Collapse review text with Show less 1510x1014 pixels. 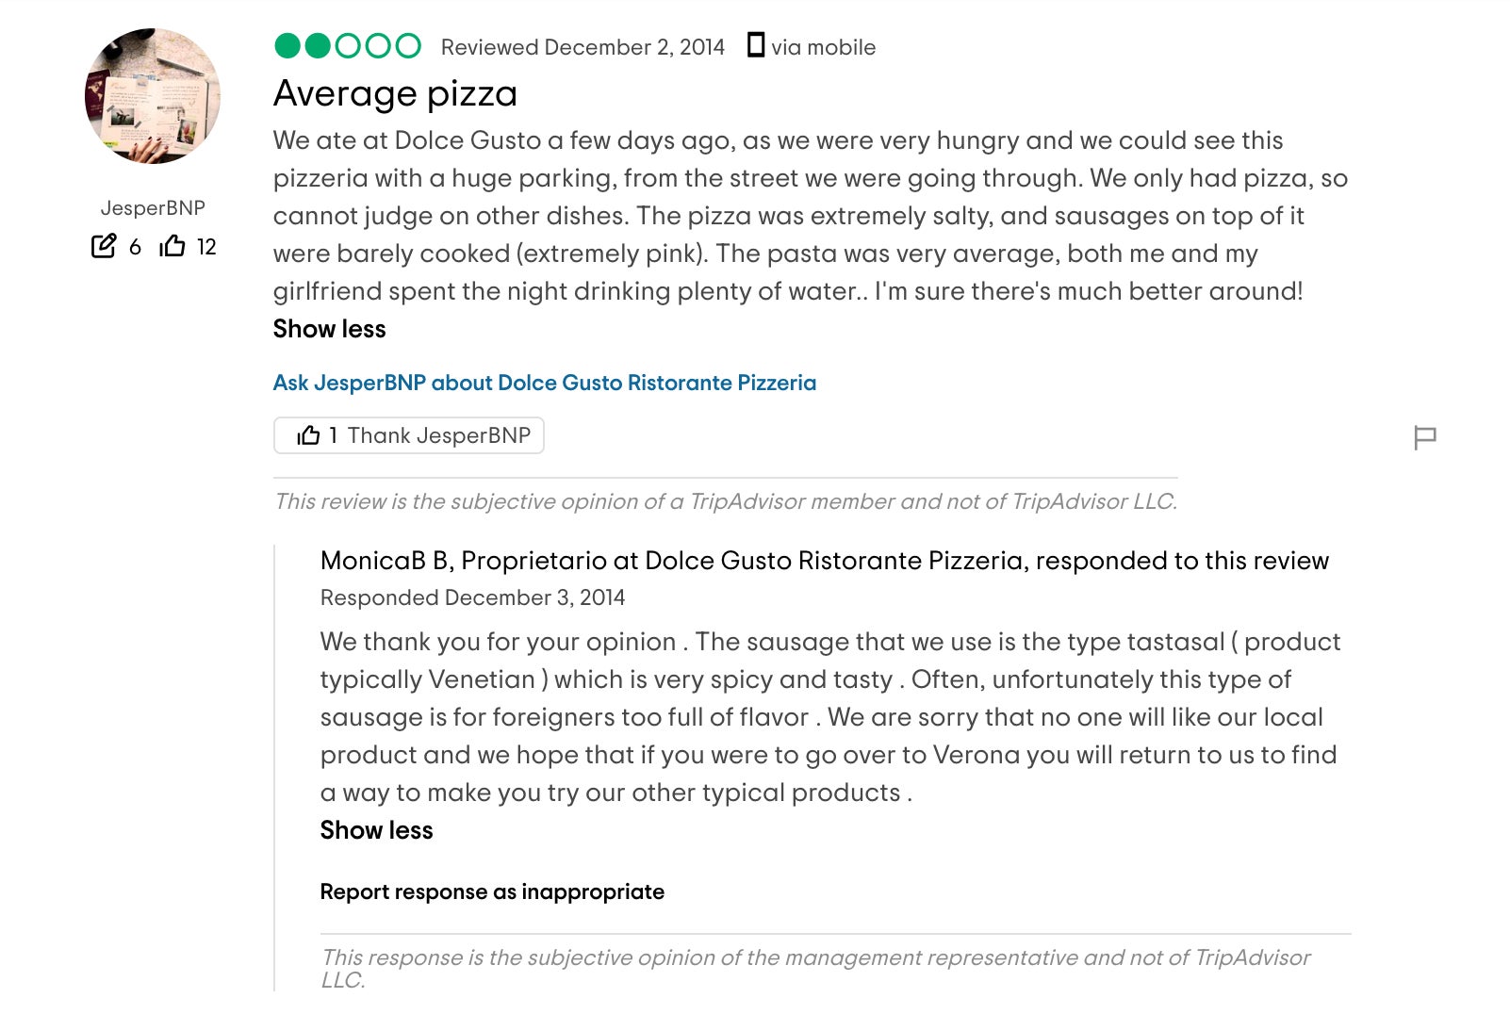pos(329,329)
